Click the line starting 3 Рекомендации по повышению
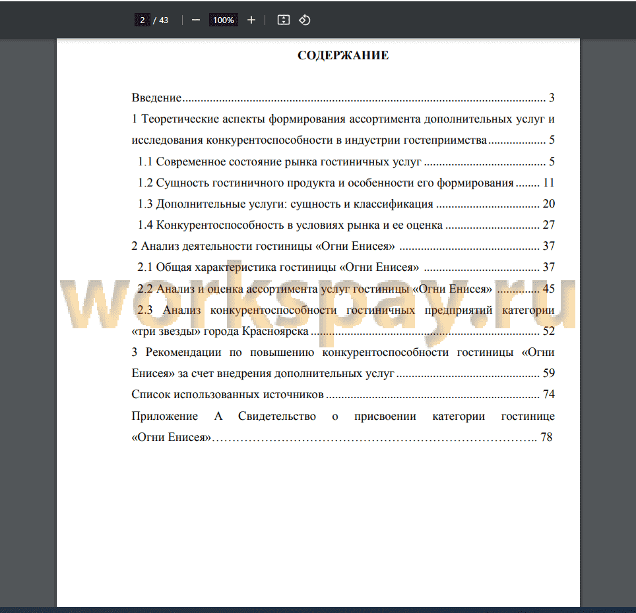 tap(343, 352)
